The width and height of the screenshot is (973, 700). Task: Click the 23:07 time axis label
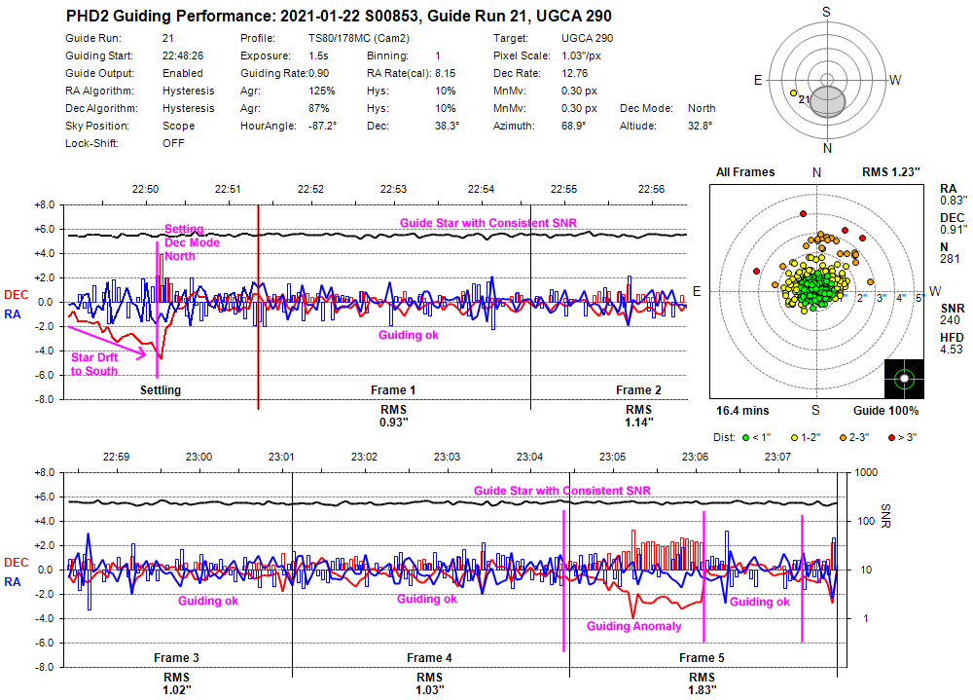pyautogui.click(x=777, y=458)
